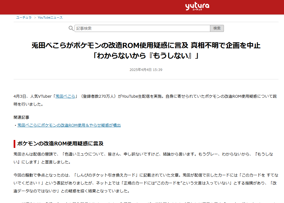Open related article about 改造ROM使用＆やらせ疑惑
The width and height of the screenshot is (284, 203).
point(69,125)
